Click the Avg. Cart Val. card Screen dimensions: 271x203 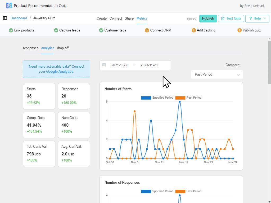tap(74, 154)
